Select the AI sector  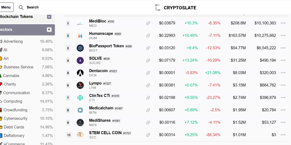pos(5,50)
